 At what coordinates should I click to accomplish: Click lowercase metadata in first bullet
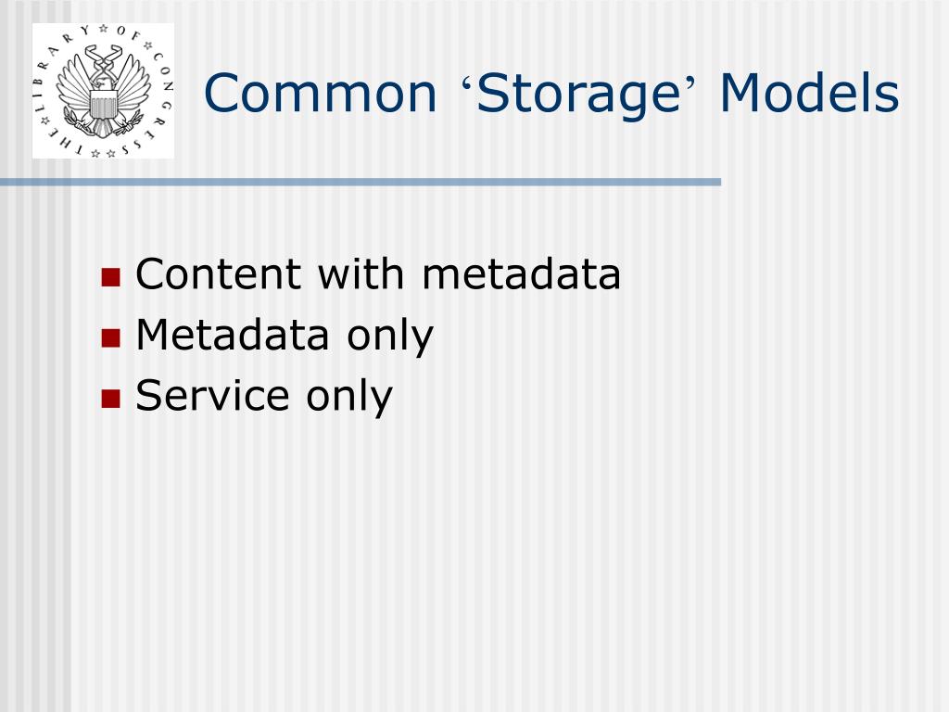click(x=521, y=273)
